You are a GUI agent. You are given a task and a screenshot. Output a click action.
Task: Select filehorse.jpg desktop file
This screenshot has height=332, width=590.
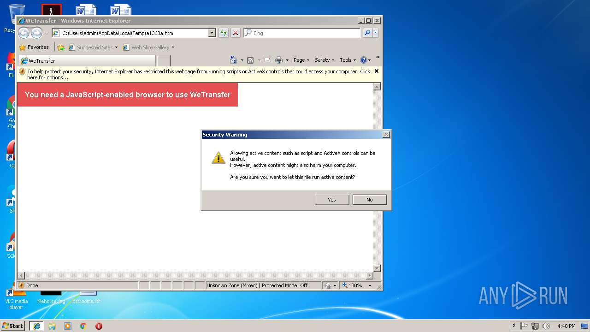click(x=51, y=298)
